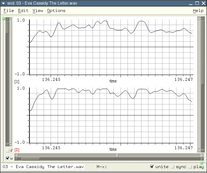This screenshot has width=207, height=173.
Task: Click the time position slider thumb in bottom scrollbar
Action: (x=31, y=159)
